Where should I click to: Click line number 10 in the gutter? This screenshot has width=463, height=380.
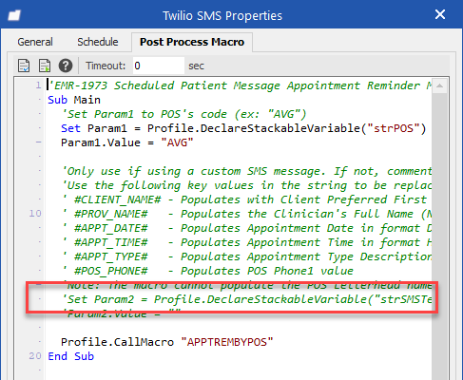[x=35, y=214]
